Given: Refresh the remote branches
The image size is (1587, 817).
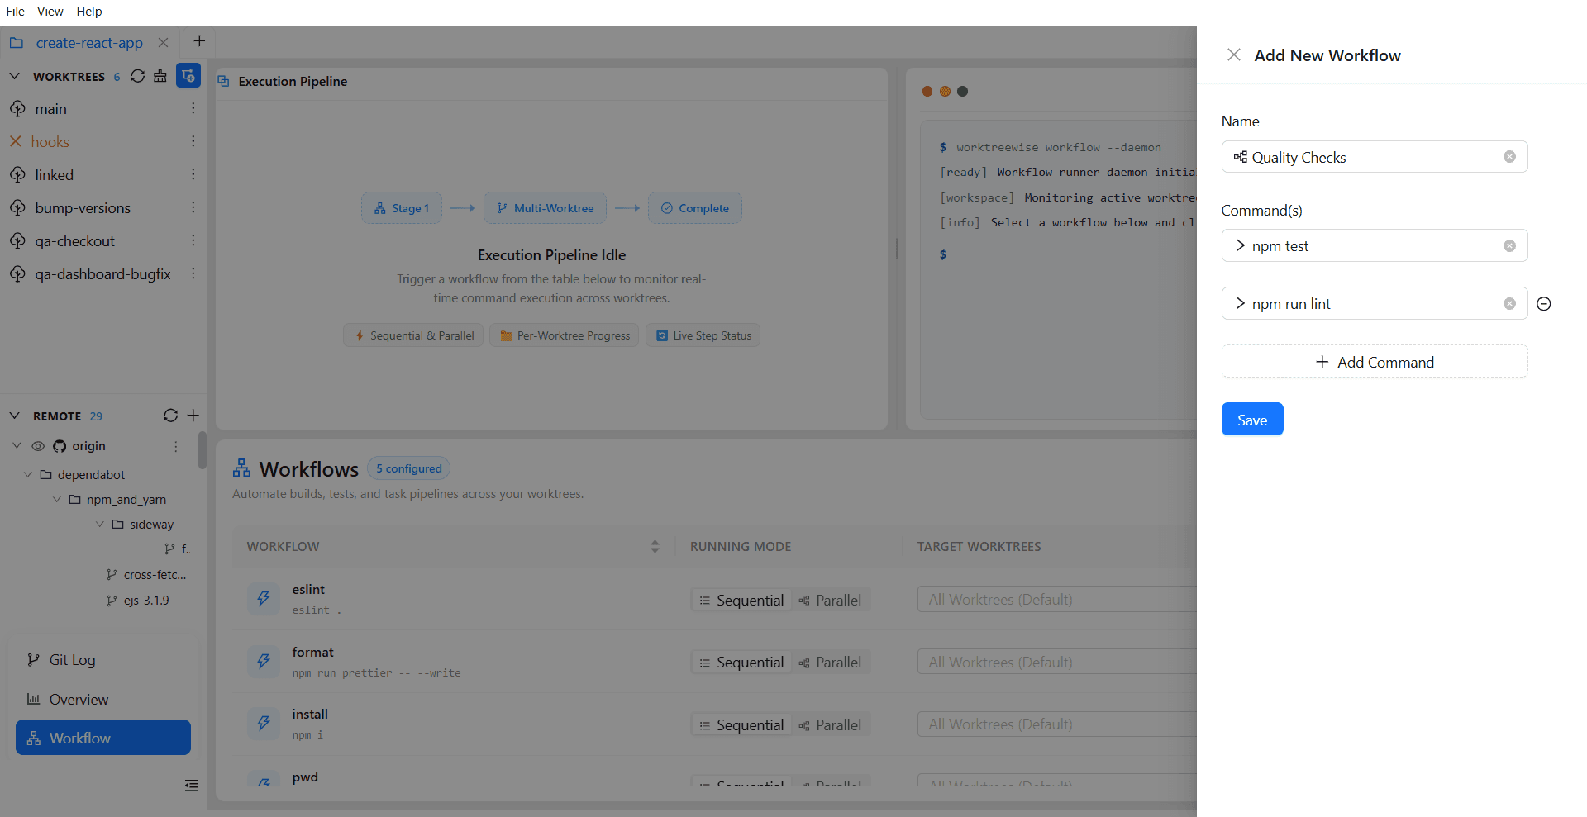Looking at the screenshot, I should [171, 416].
